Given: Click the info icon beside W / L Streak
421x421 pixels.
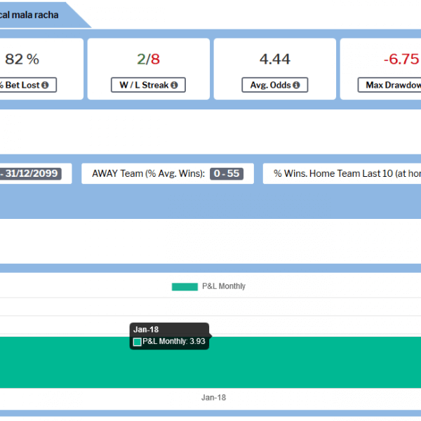Looking at the screenshot, I should tap(173, 86).
